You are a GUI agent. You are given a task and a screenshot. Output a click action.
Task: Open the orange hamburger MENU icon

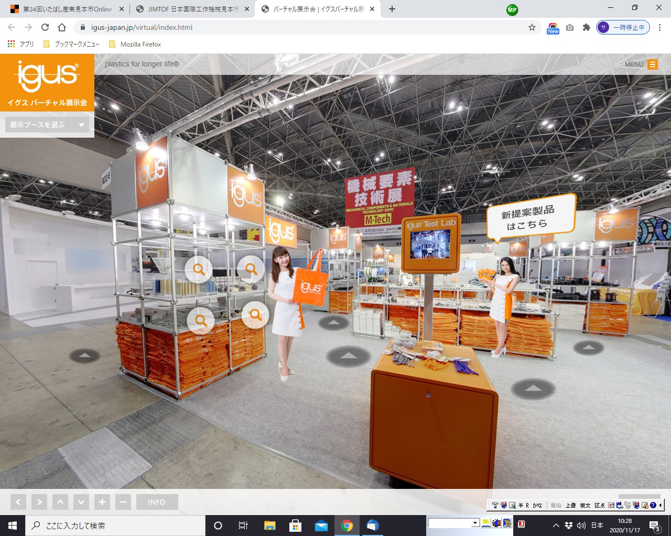pos(653,64)
